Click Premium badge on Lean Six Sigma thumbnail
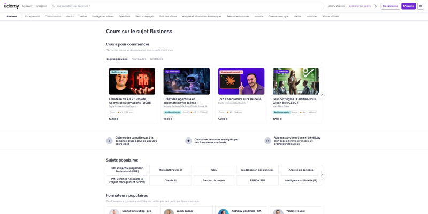 pos(282,72)
